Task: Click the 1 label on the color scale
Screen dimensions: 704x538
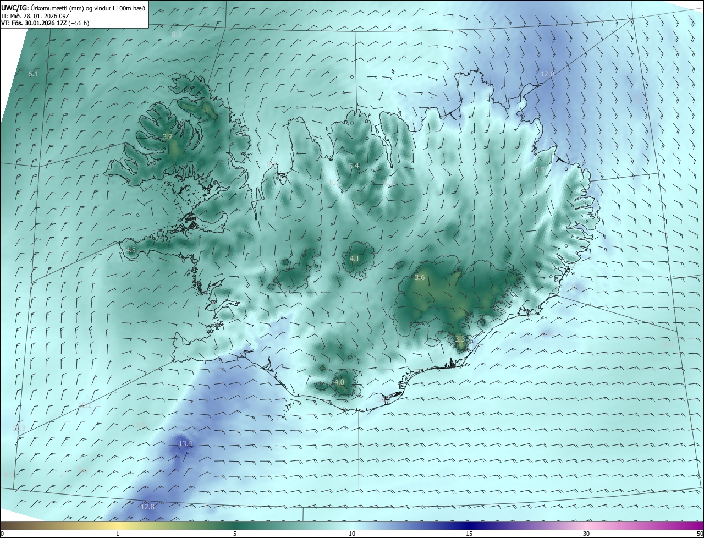Action: [118, 534]
